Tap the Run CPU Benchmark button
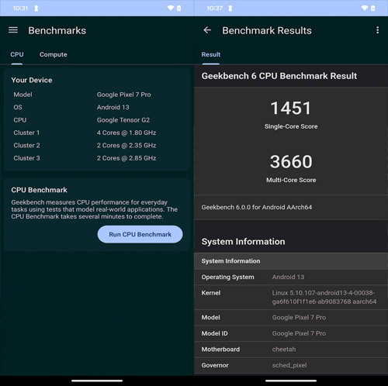 click(x=140, y=234)
